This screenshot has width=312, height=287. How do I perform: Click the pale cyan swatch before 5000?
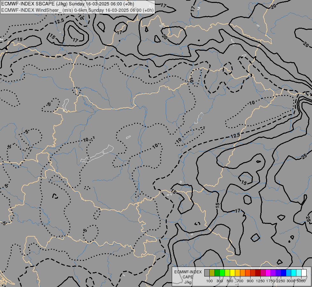pos(299,273)
